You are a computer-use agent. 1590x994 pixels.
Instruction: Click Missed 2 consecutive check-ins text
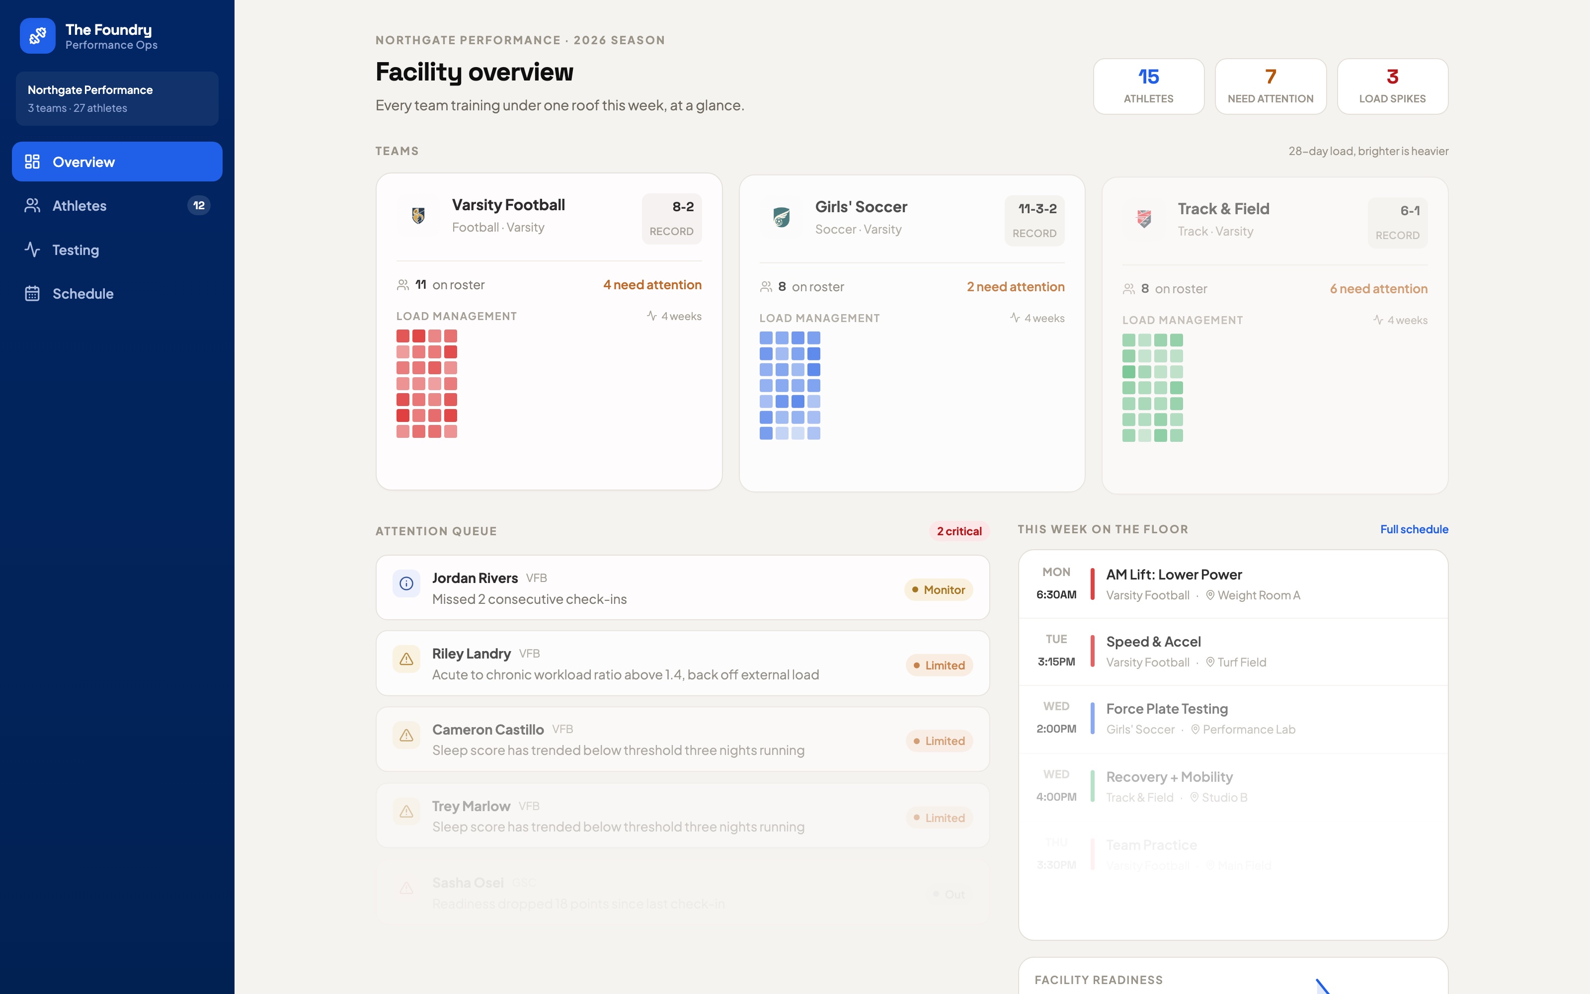(x=529, y=599)
